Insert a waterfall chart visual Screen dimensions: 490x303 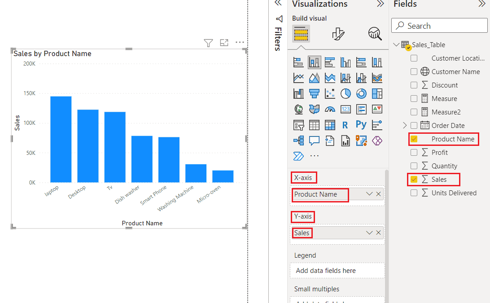coord(298,93)
